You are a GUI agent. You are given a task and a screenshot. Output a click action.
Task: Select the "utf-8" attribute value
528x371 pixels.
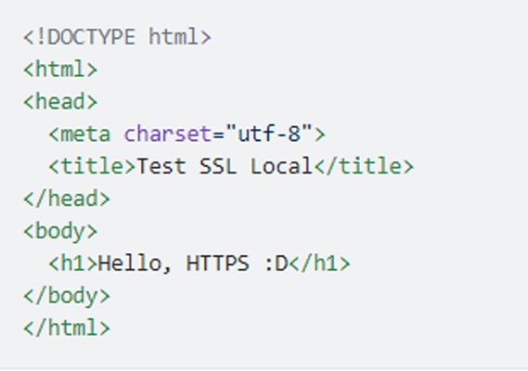pos(269,133)
